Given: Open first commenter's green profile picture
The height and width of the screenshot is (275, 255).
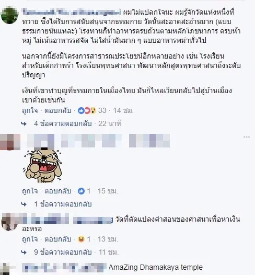Looking at the screenshot, I should tap(9, 15).
